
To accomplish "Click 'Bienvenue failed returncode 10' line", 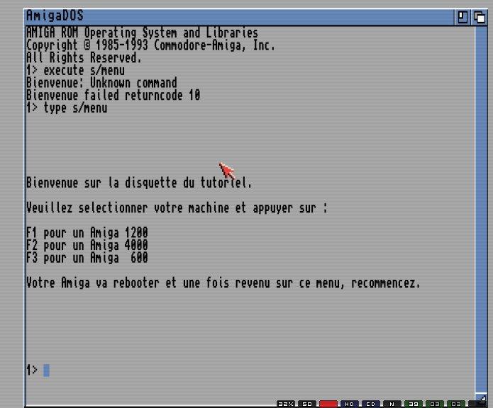I will [x=113, y=96].
